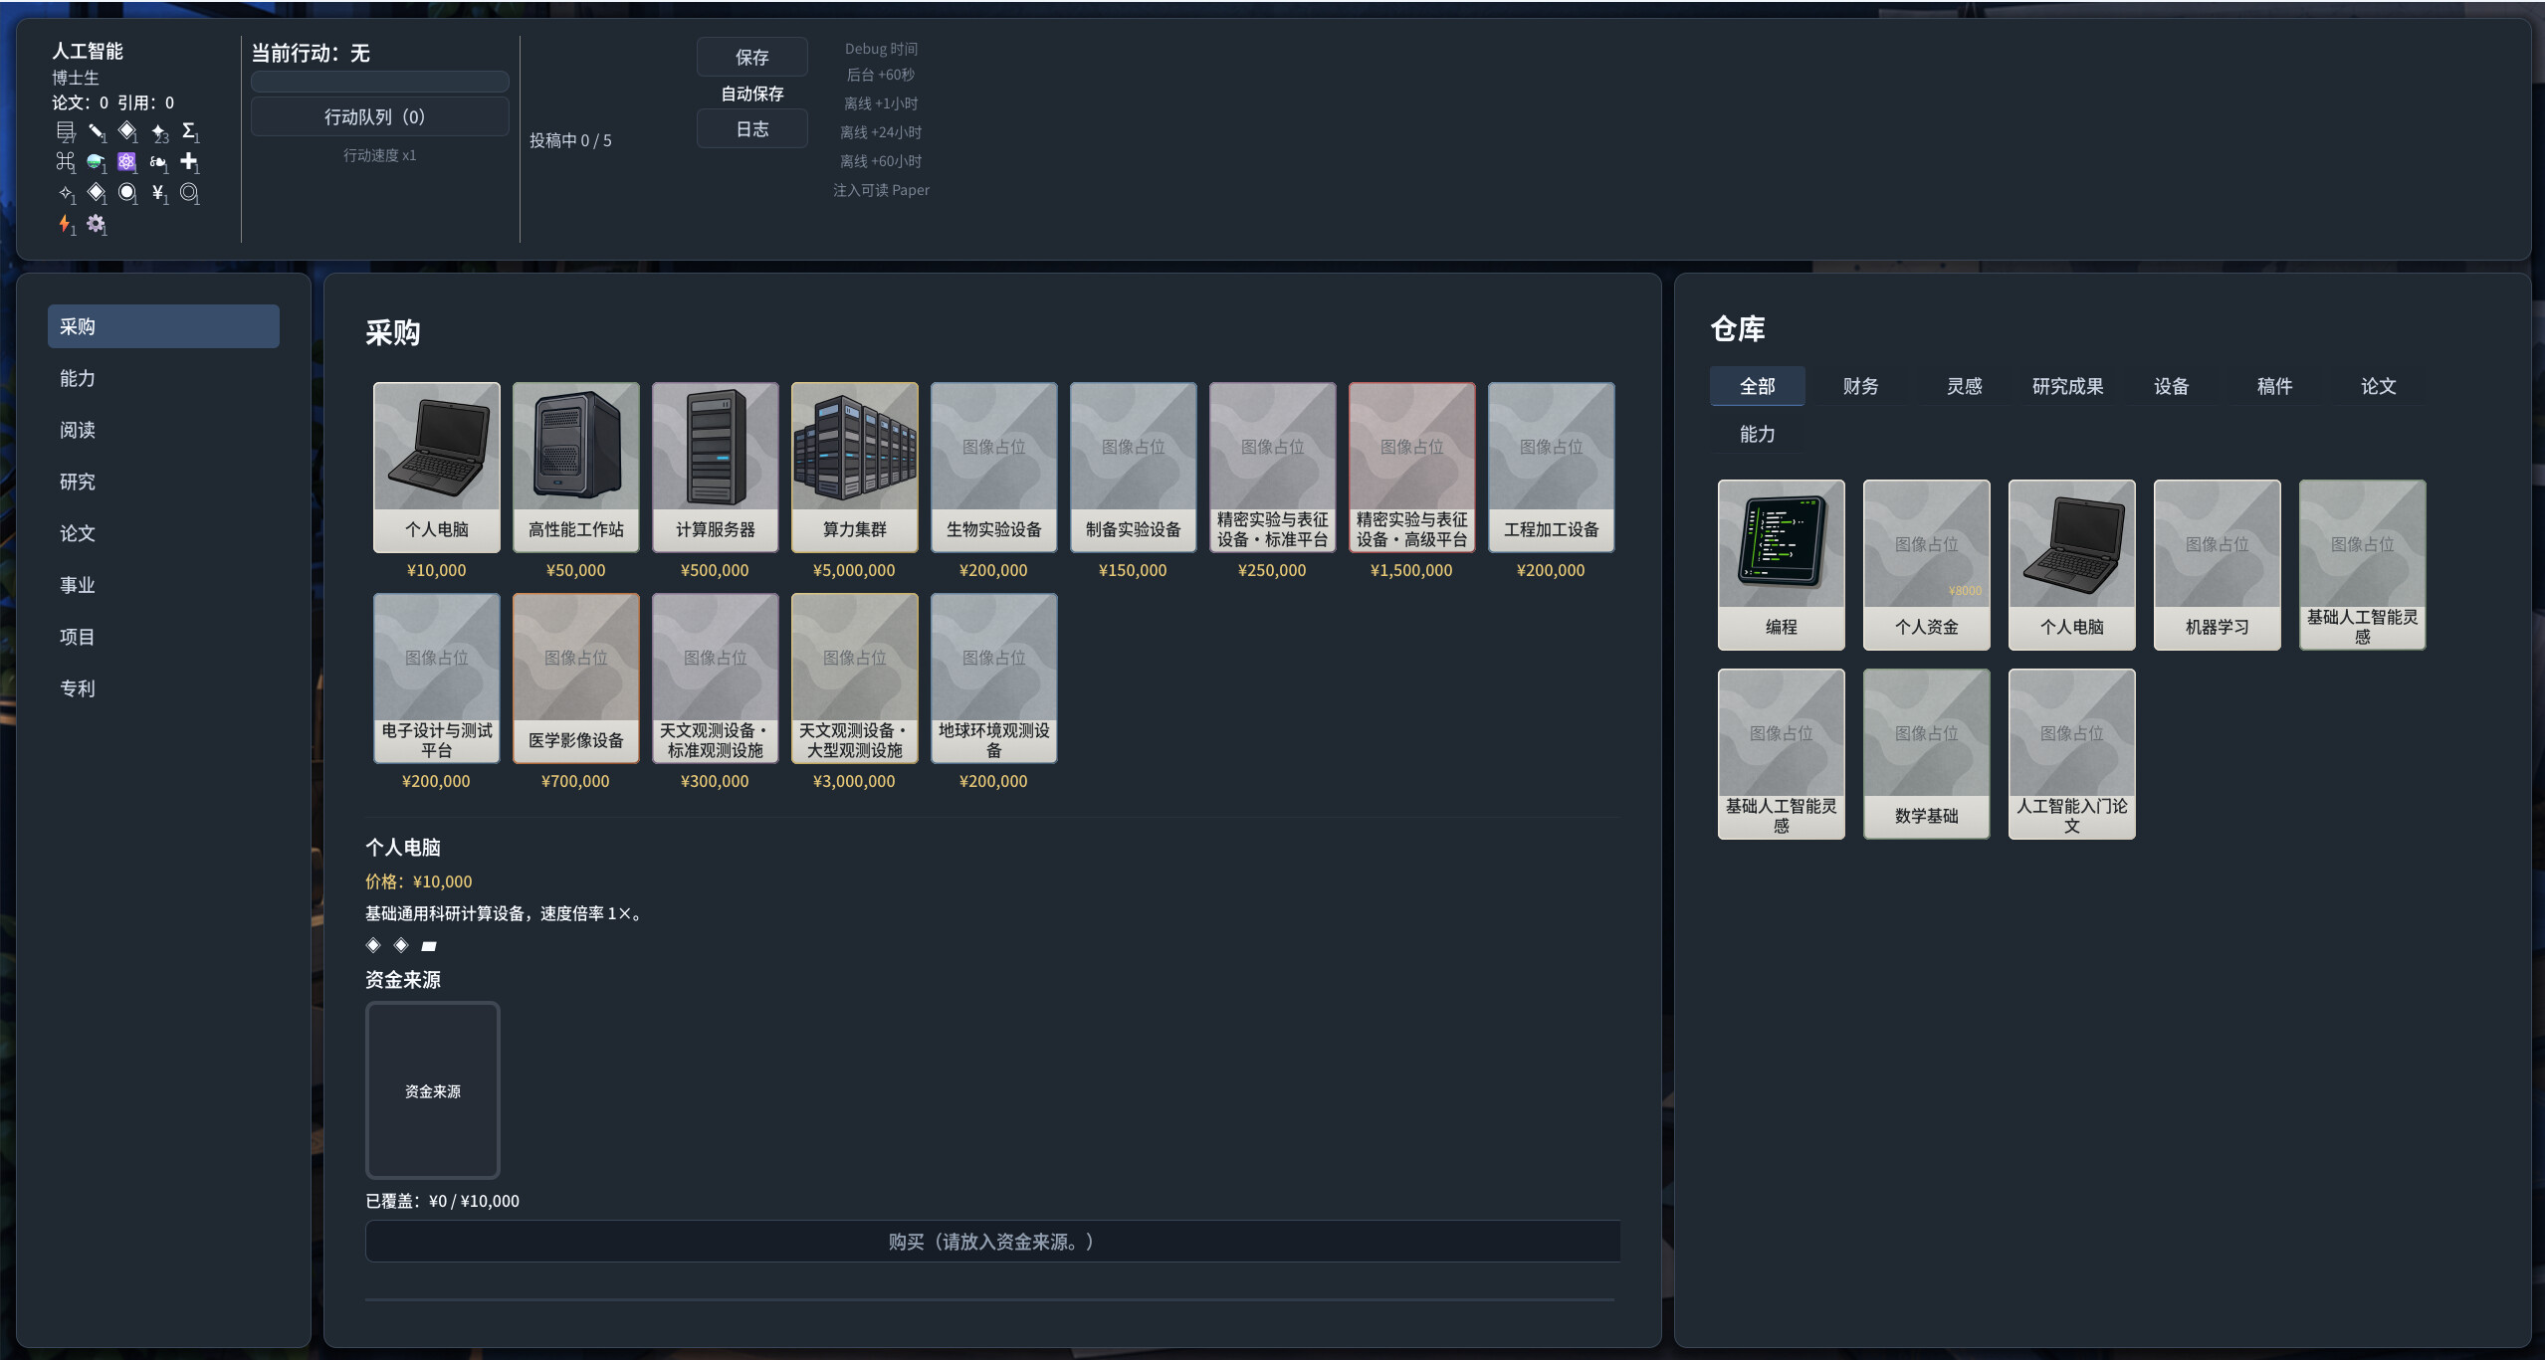Select the 算力集群 card priced ¥5,000,000
Screen dimensions: 2545x1360
(855, 468)
